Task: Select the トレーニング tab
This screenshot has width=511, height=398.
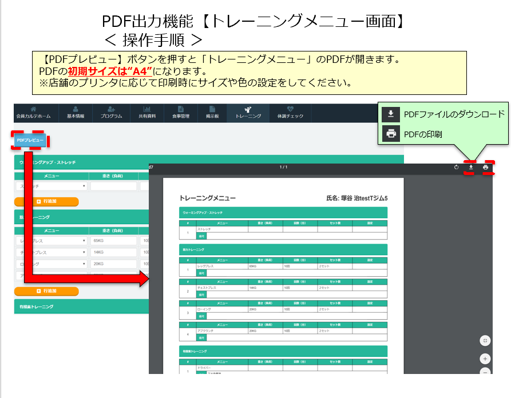Action: 248,113
